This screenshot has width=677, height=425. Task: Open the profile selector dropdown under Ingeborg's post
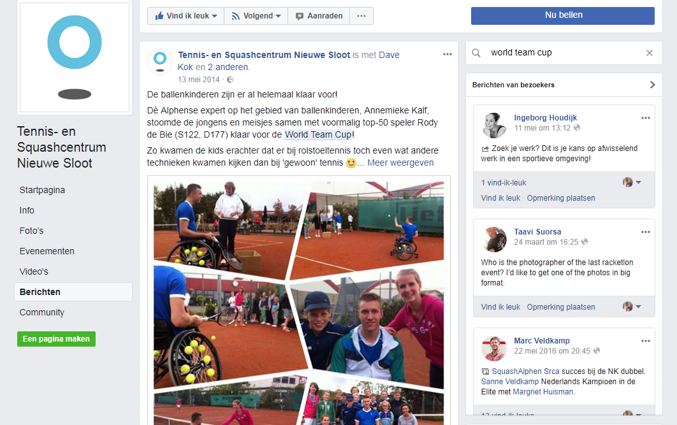[632, 182]
